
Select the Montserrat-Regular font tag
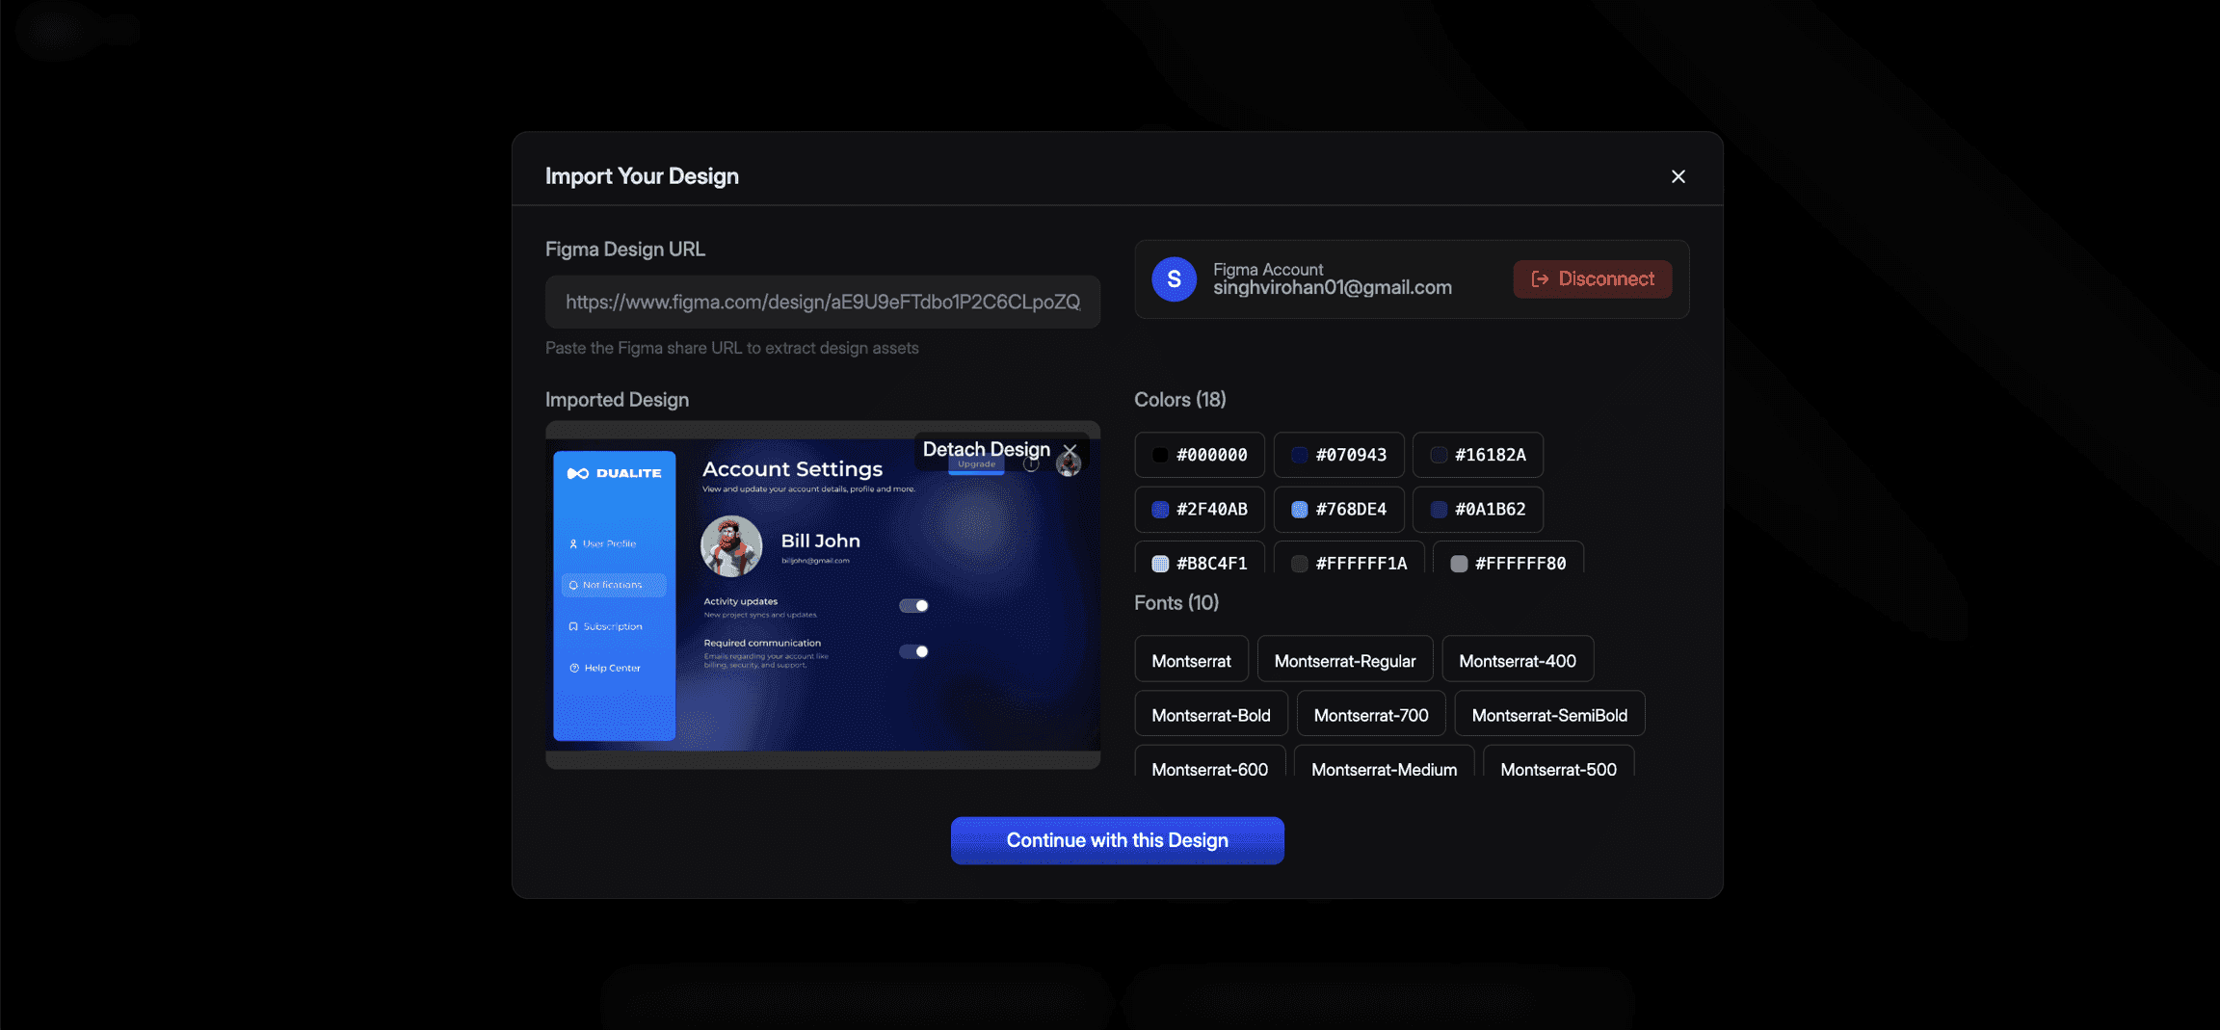pos(1344,661)
